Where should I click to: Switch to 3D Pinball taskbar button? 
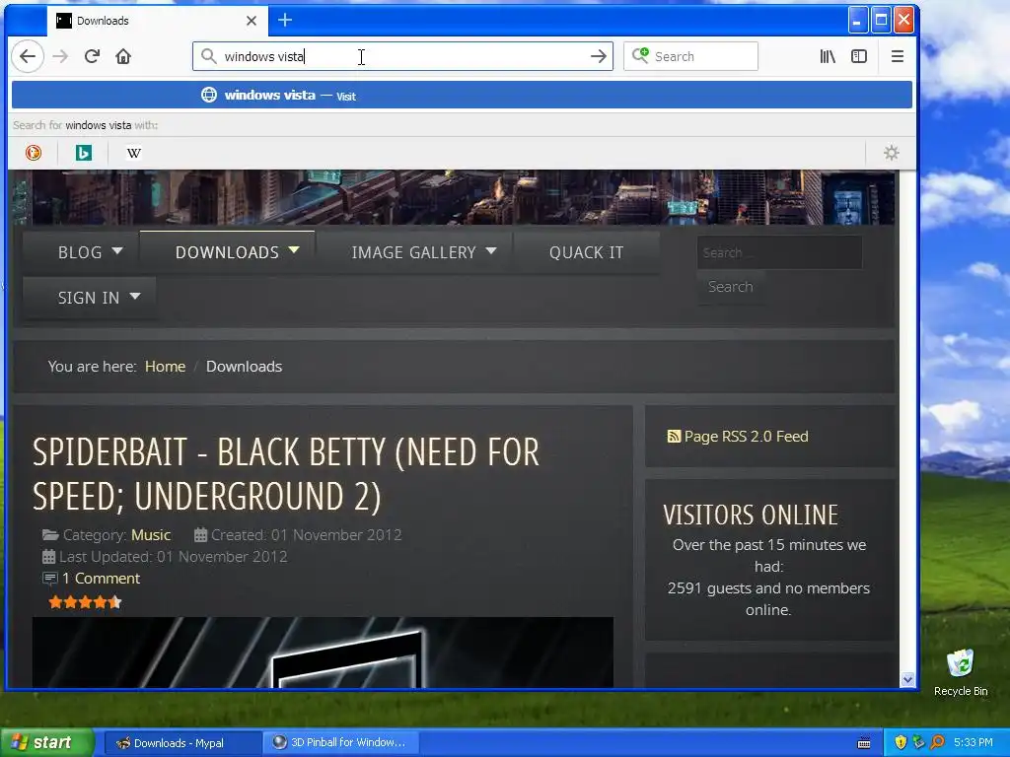point(341,742)
